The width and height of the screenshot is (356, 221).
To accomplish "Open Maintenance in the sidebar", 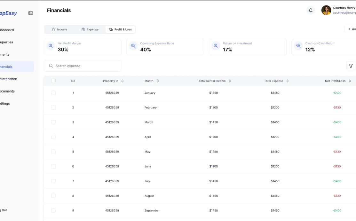I will [9, 79].
